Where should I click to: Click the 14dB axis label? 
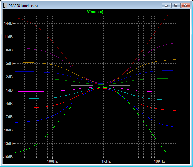point(9,23)
